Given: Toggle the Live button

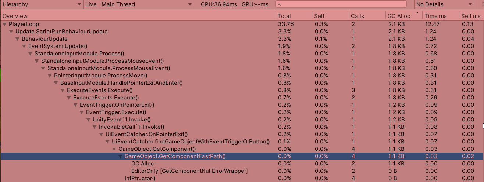Looking at the screenshot, I should (x=91, y=4).
